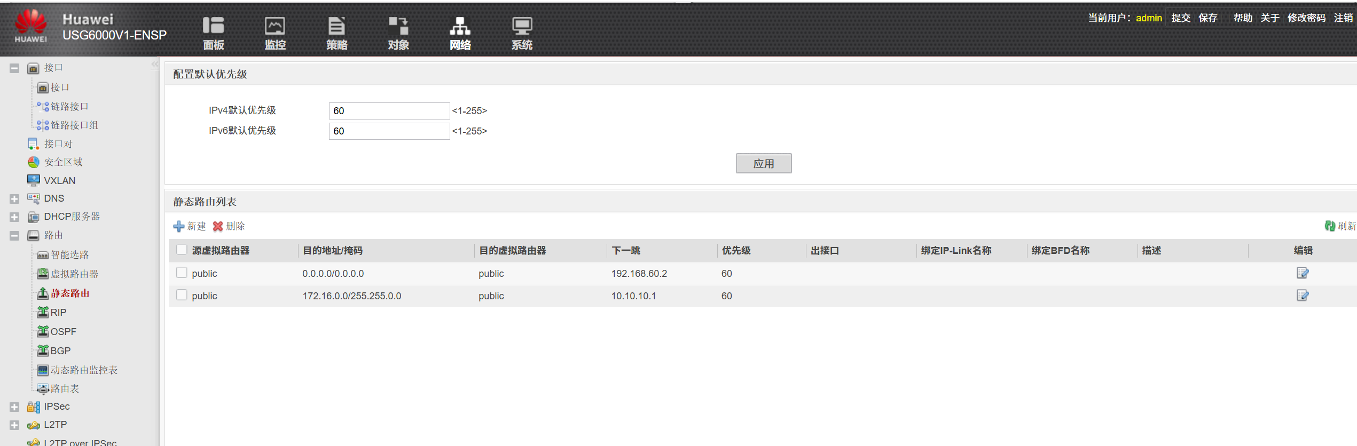Click the 目的地址/掩码 column header
Screen dimensions: 1357x446
(333, 250)
